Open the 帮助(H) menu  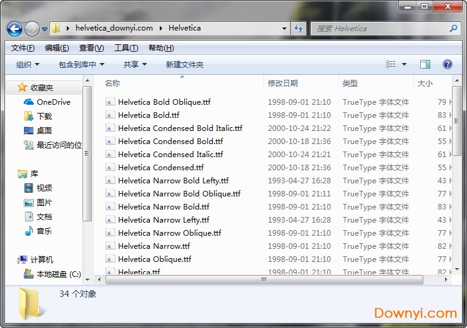pos(161,48)
